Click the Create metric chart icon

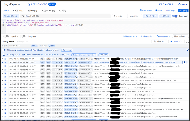pos(124,36)
